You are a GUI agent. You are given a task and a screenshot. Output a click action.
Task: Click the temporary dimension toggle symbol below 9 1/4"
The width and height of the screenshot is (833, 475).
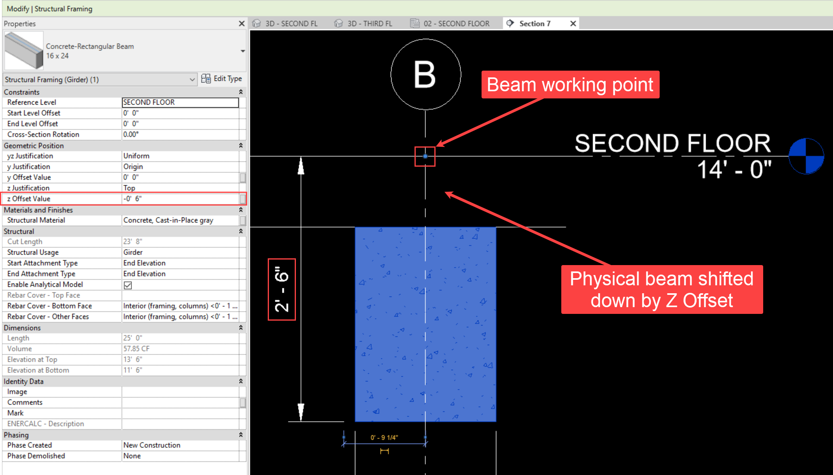tap(384, 451)
